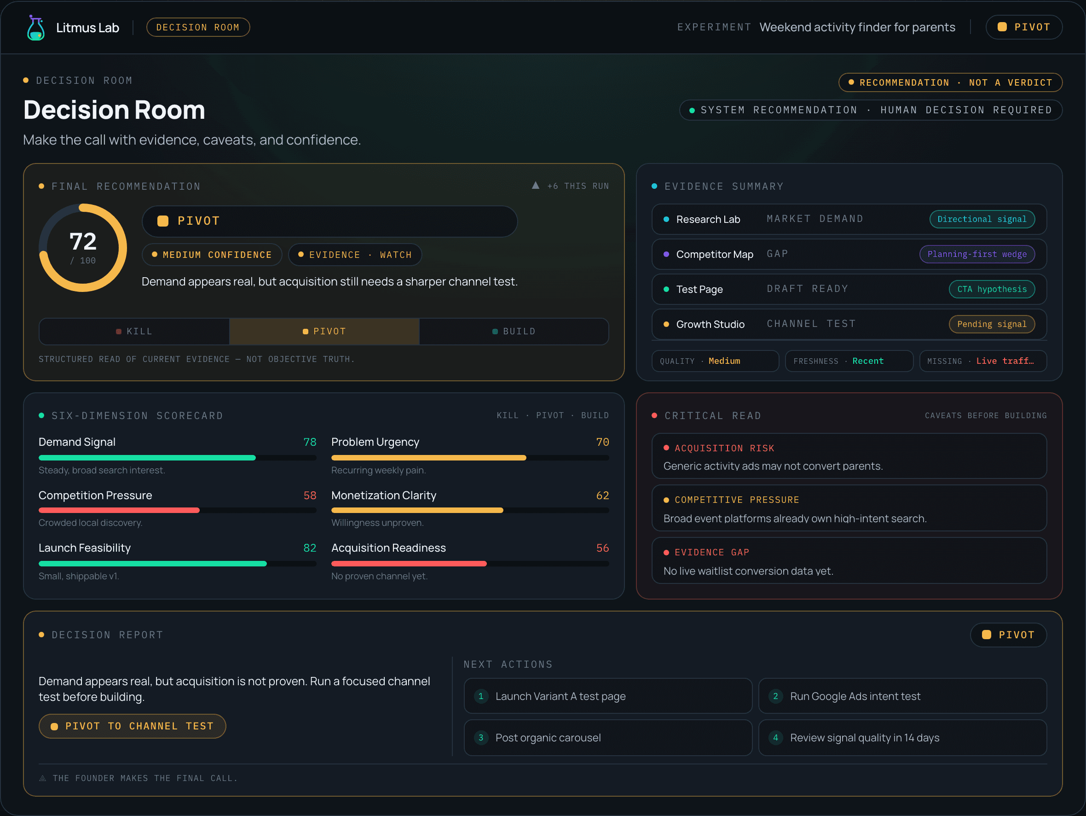
Task: Select the PIVOT segment in verdict bar
Action: point(324,332)
